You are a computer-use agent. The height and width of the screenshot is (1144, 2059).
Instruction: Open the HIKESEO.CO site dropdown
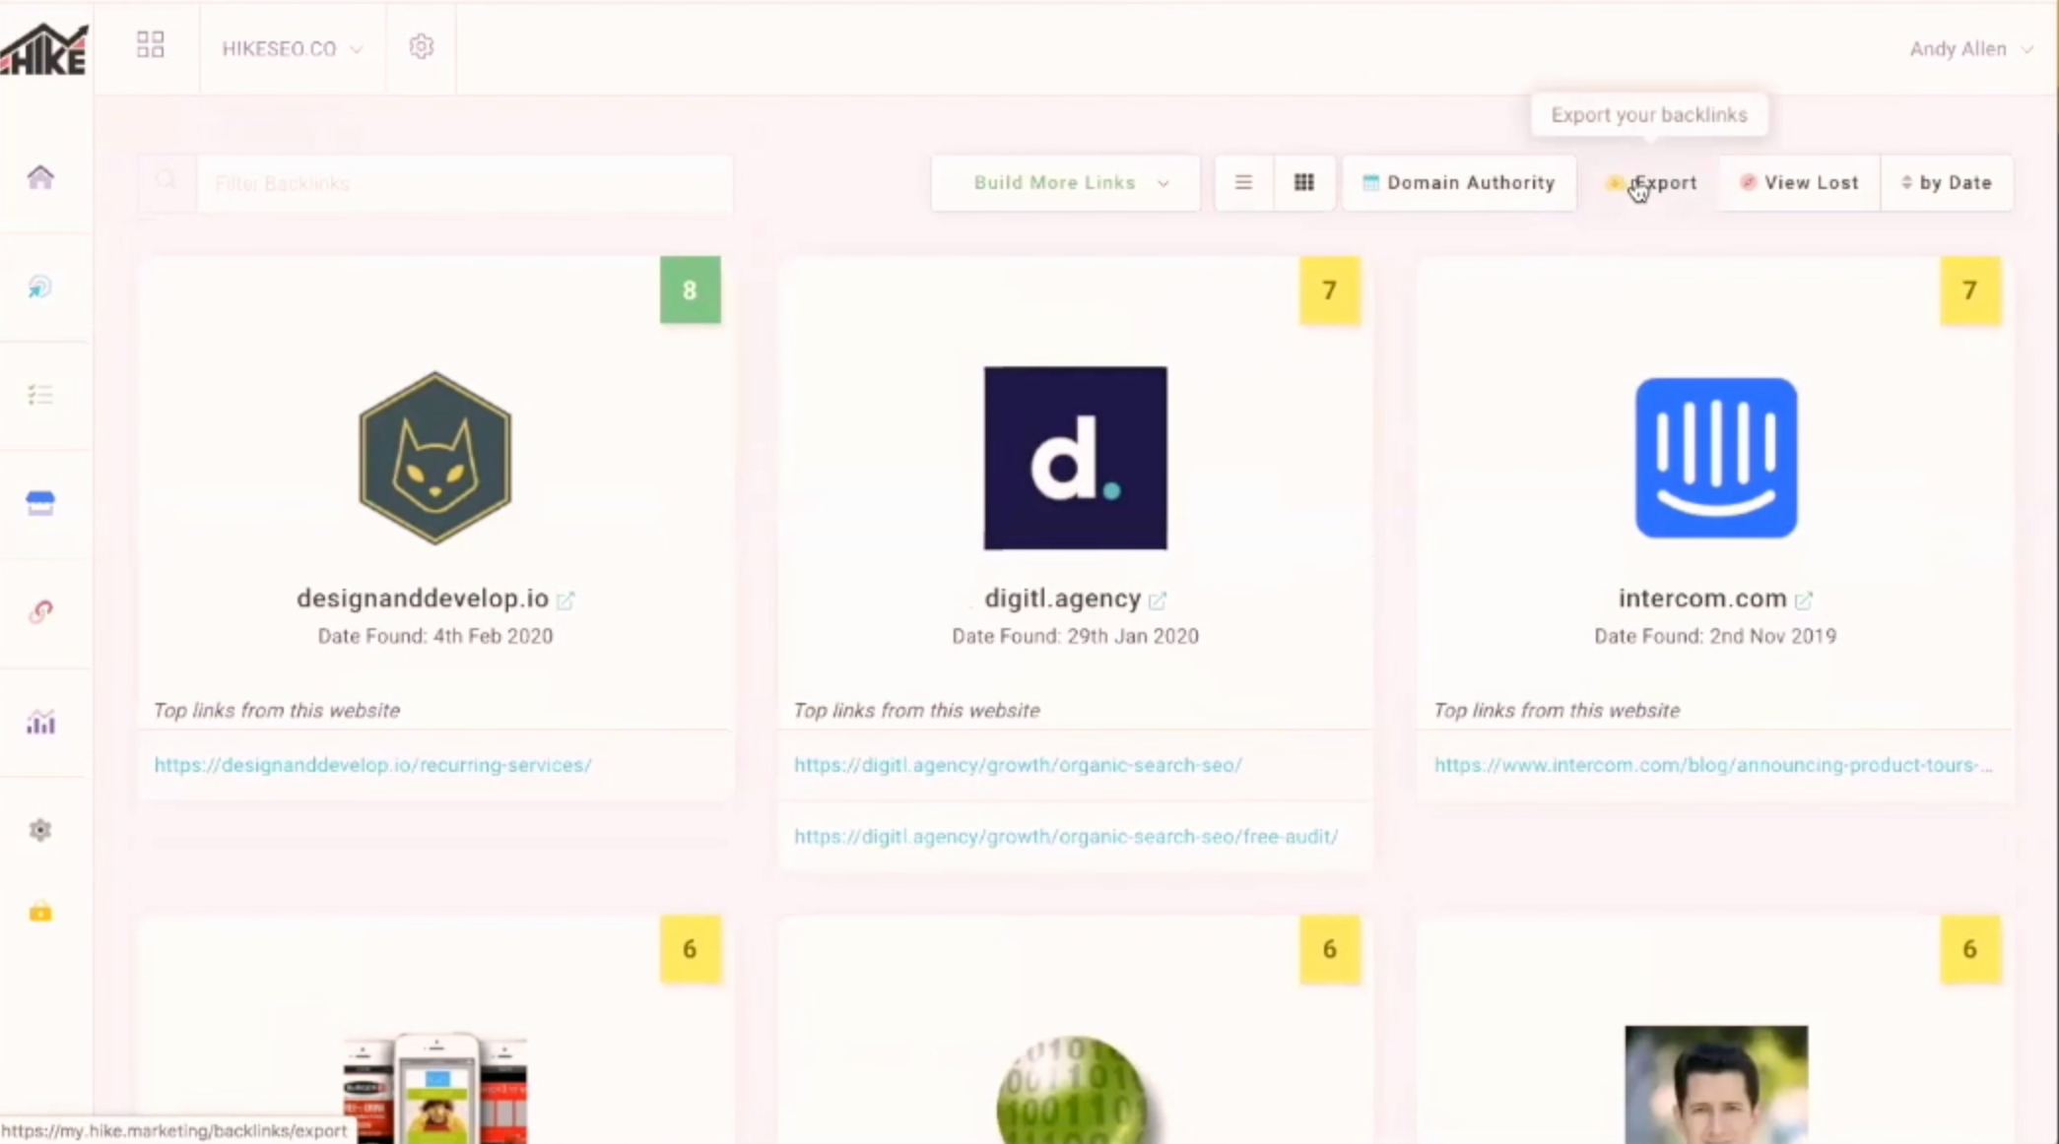click(292, 48)
